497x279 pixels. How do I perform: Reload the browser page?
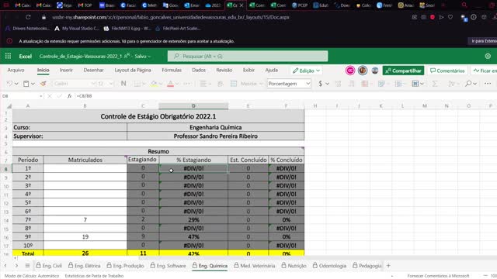pos(28,17)
